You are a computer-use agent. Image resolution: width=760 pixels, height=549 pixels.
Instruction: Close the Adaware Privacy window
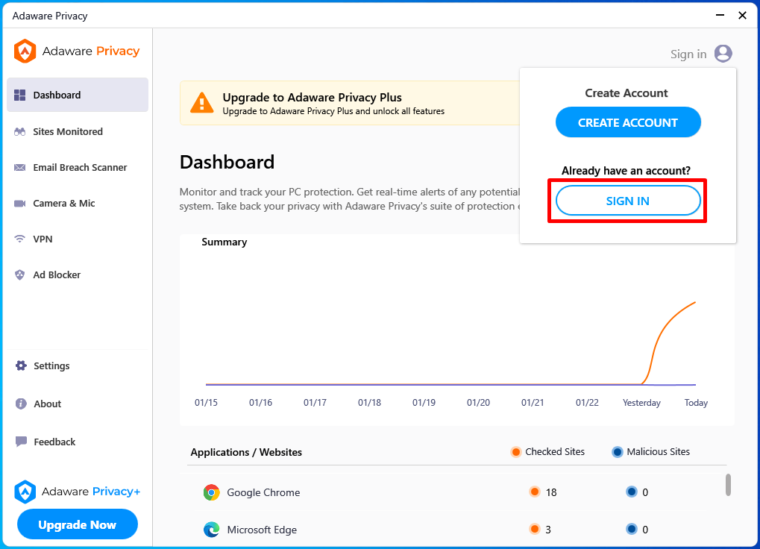742,16
